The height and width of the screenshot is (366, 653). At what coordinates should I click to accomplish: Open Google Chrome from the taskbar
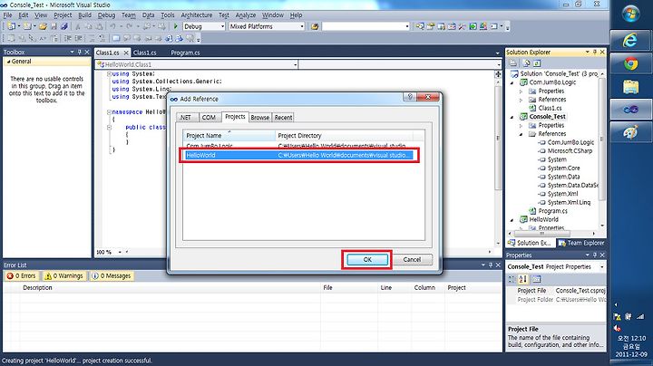click(x=630, y=63)
